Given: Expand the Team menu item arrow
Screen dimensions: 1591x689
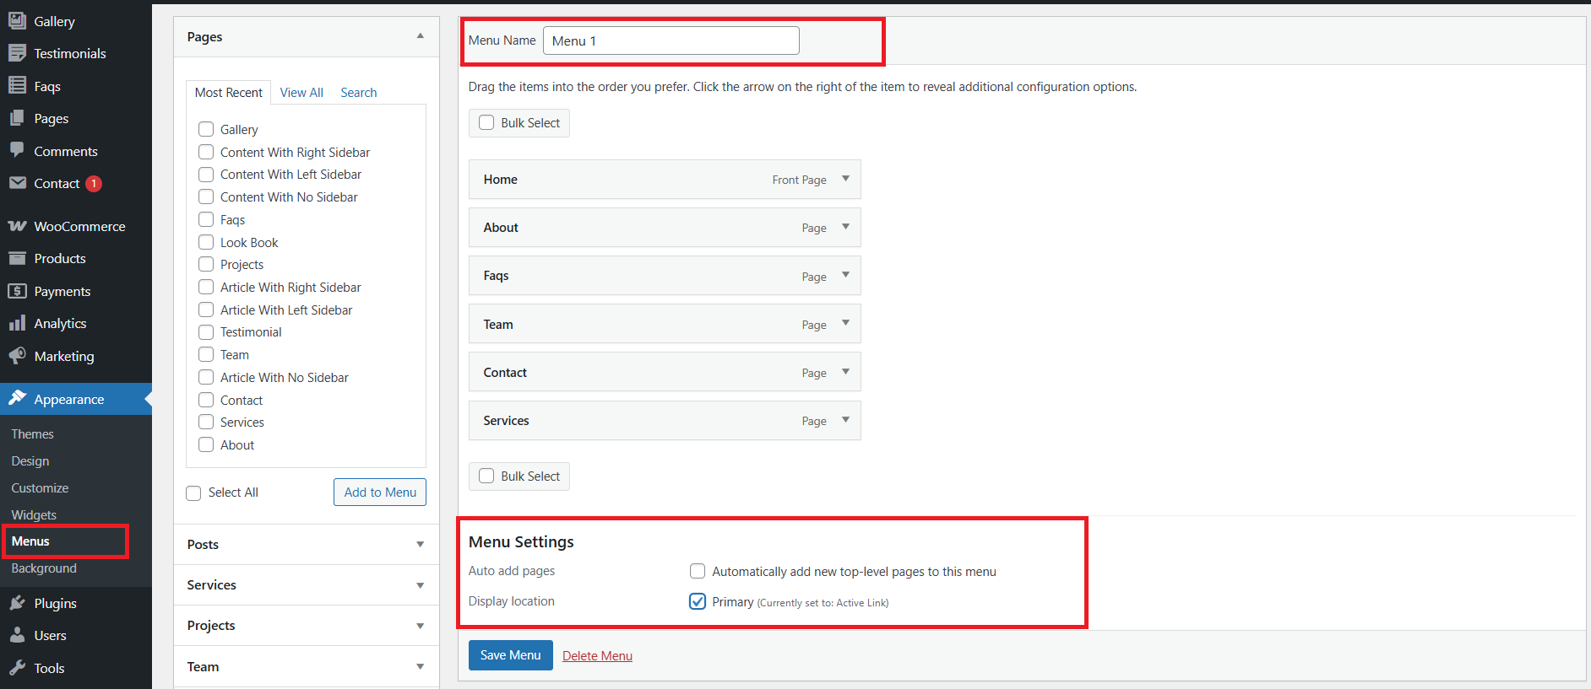Looking at the screenshot, I should (845, 323).
